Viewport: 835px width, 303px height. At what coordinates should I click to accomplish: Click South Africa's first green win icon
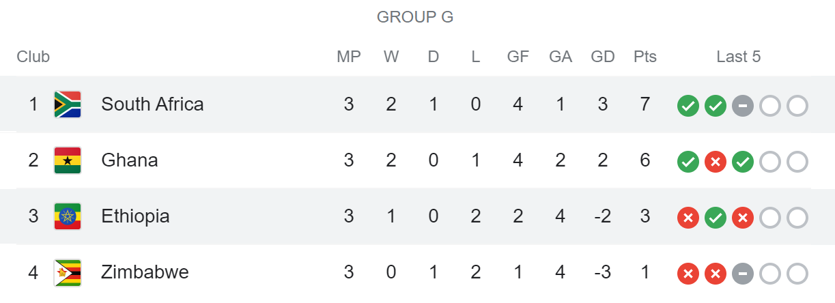coord(688,106)
